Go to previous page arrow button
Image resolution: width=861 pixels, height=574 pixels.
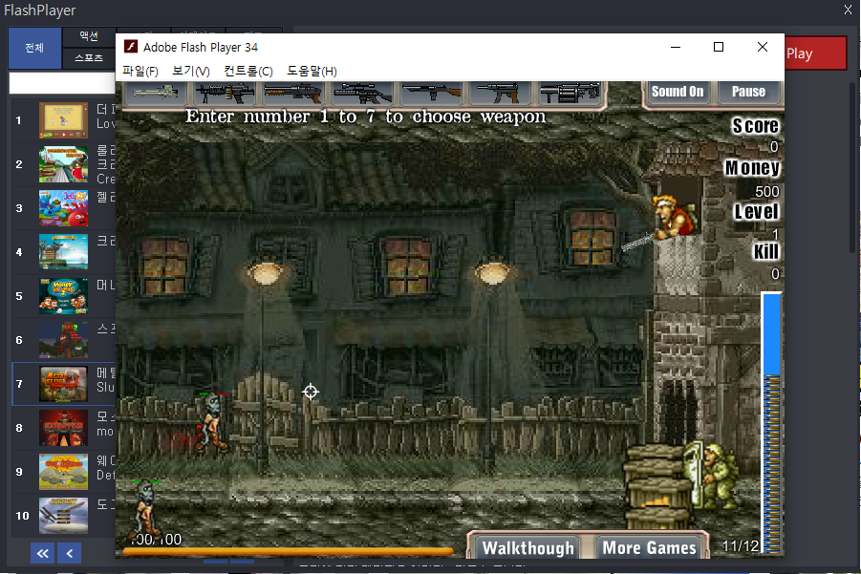click(x=69, y=553)
